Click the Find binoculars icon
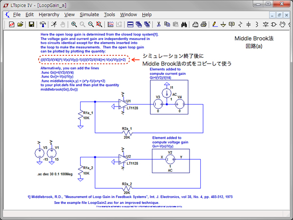 pyautogui.click(x=184, y=24)
